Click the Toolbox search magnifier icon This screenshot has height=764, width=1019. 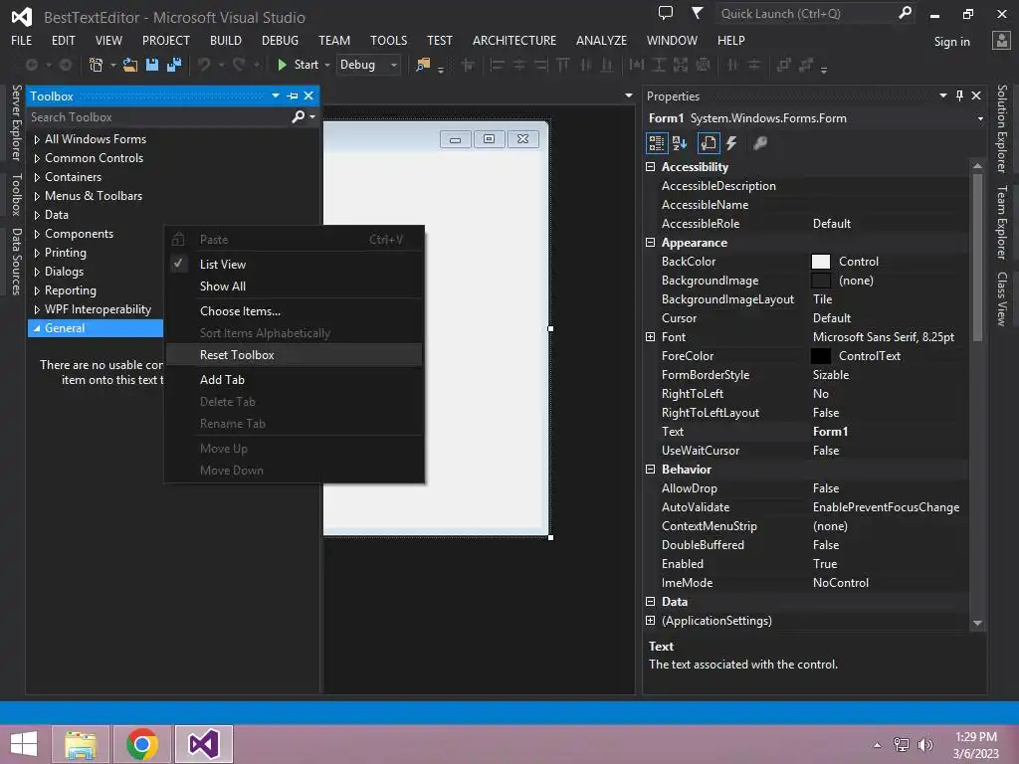[x=298, y=117]
